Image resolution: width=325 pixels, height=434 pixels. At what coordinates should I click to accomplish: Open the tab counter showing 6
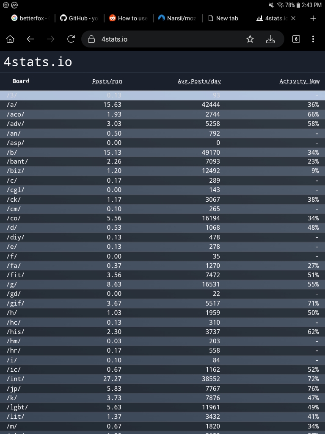pos(296,39)
